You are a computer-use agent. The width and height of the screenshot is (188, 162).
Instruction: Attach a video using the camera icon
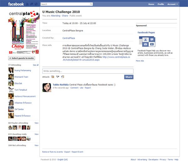(x=58, y=77)
